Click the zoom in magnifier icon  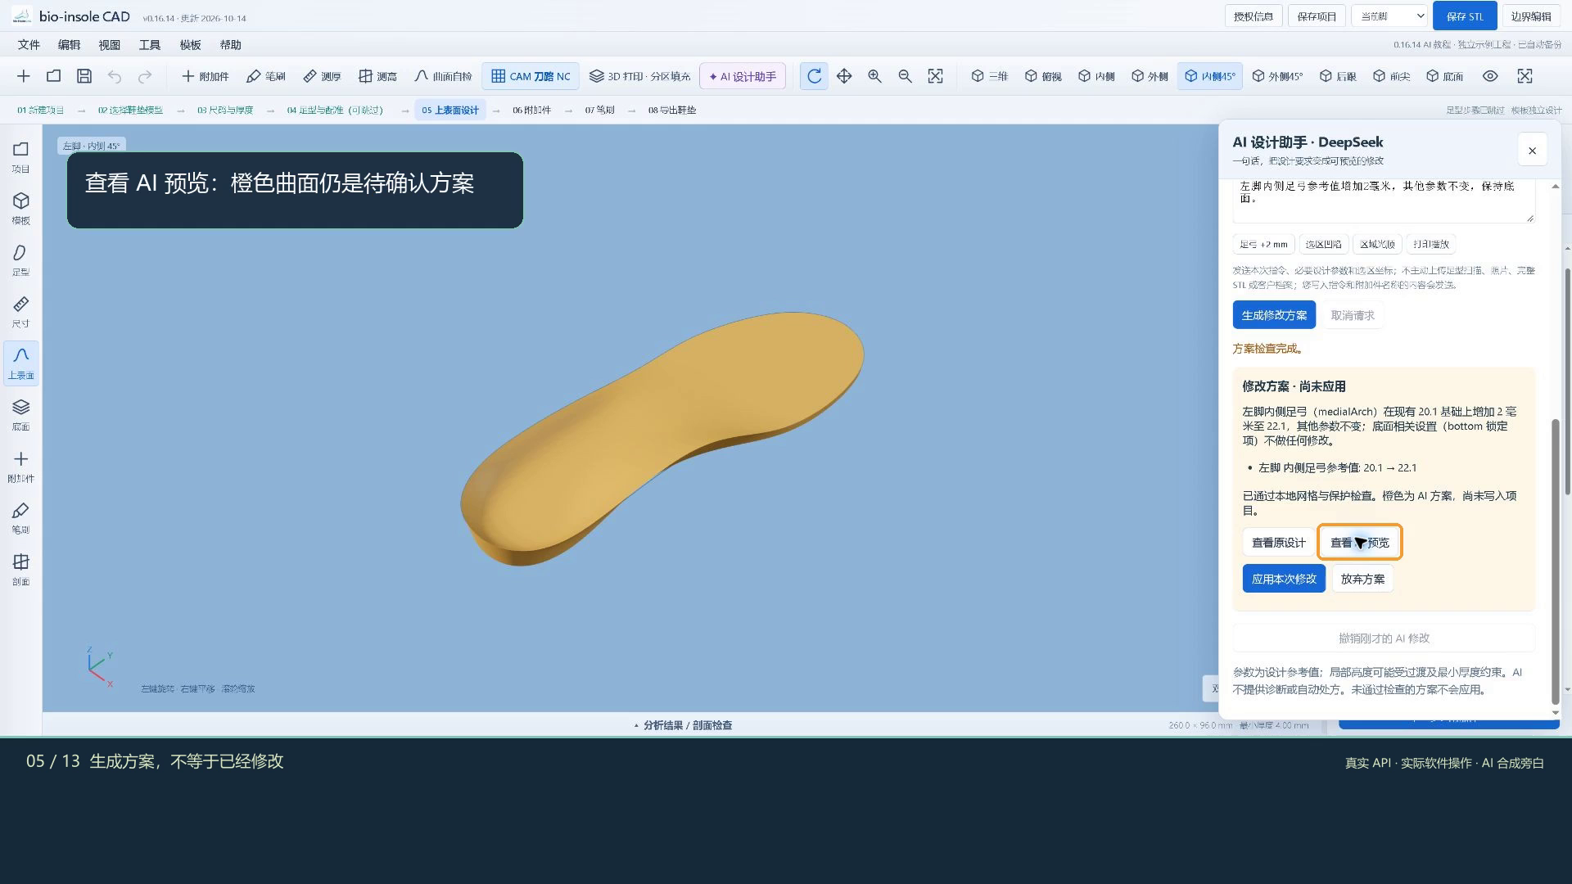point(874,76)
